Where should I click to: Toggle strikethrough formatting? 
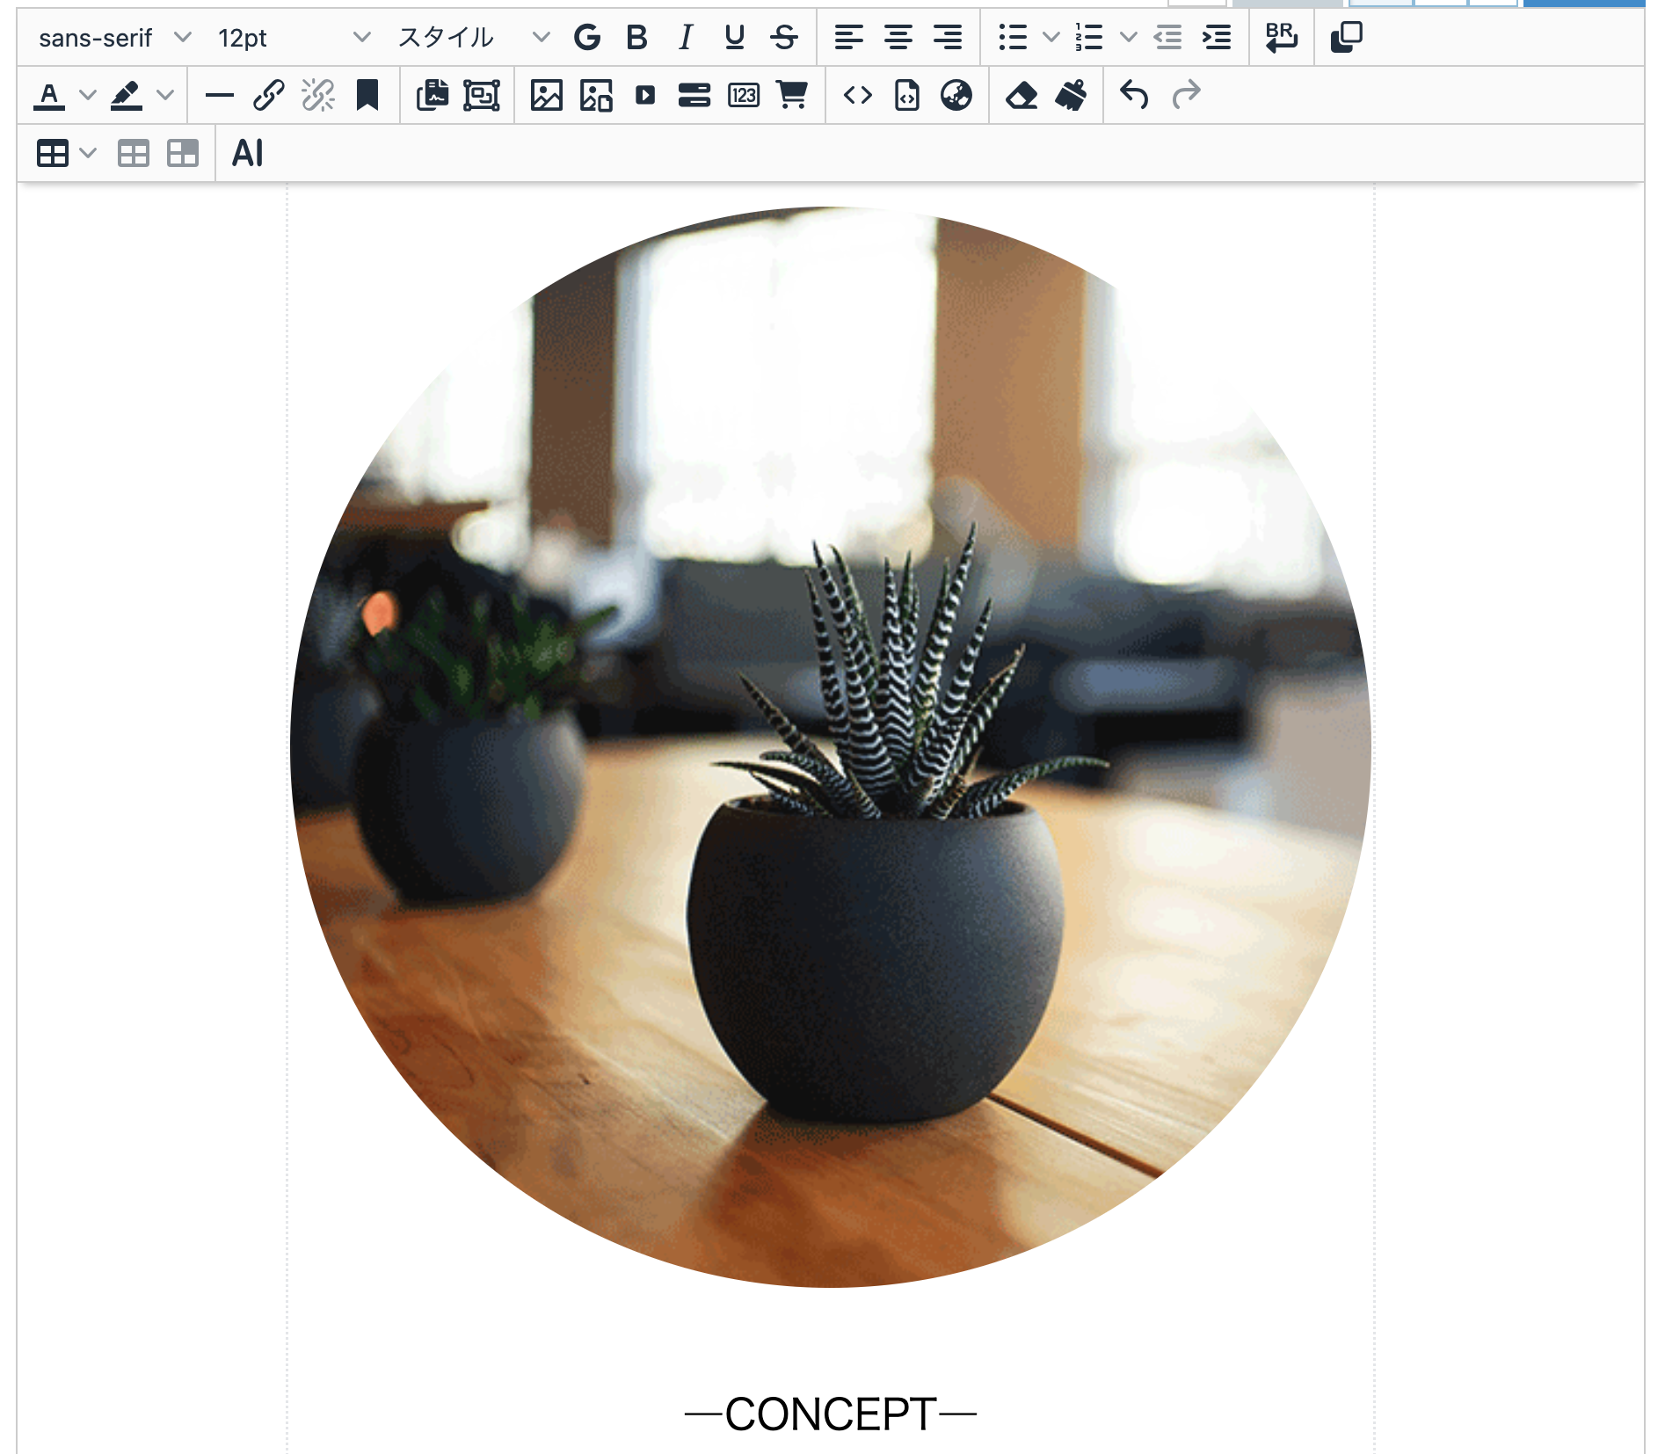click(x=784, y=38)
